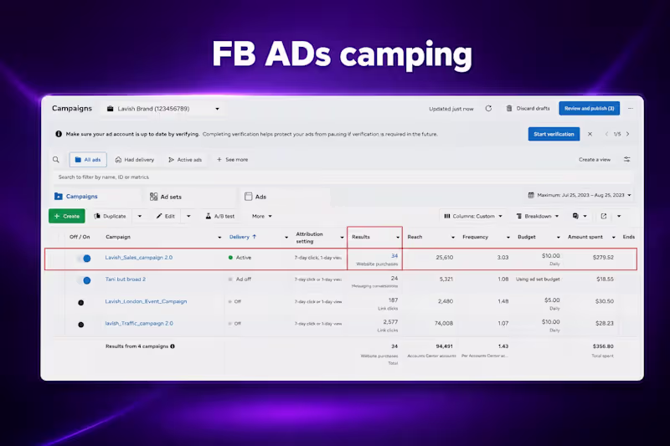Click the green Create button
This screenshot has width=670, height=446.
pos(67,216)
